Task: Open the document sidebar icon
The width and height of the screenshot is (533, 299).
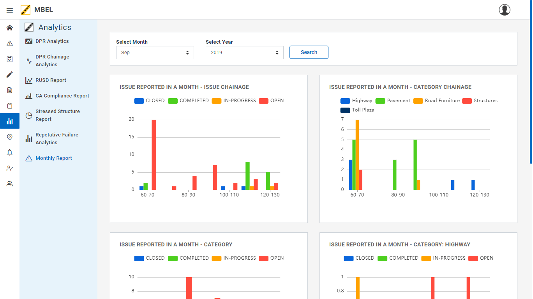Action: tap(10, 90)
